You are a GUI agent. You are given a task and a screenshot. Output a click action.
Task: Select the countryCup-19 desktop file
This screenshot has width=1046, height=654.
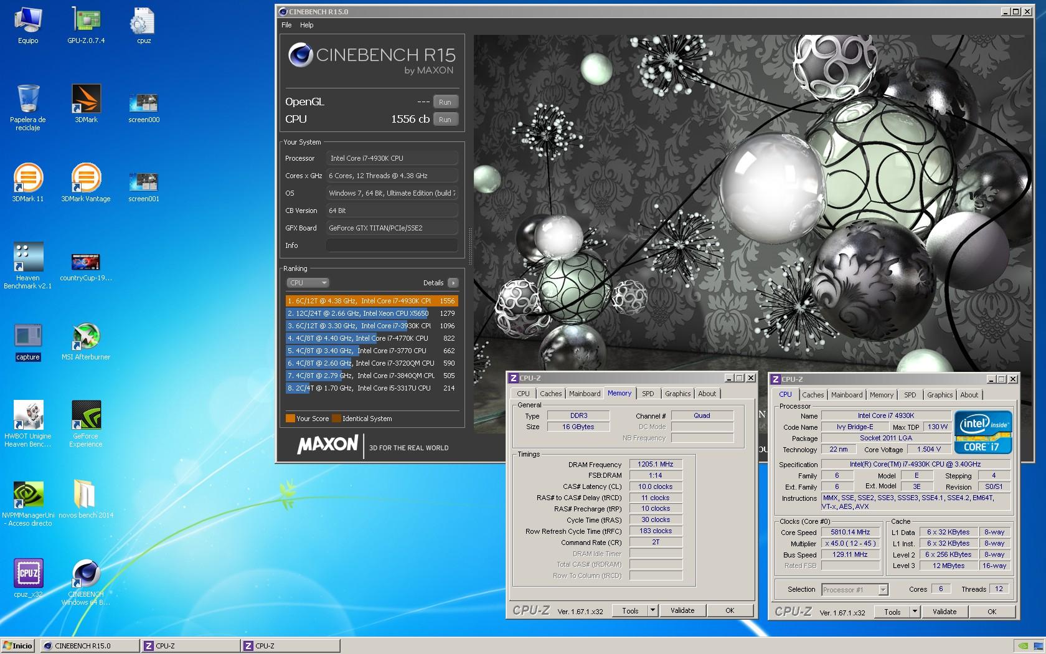(x=86, y=267)
